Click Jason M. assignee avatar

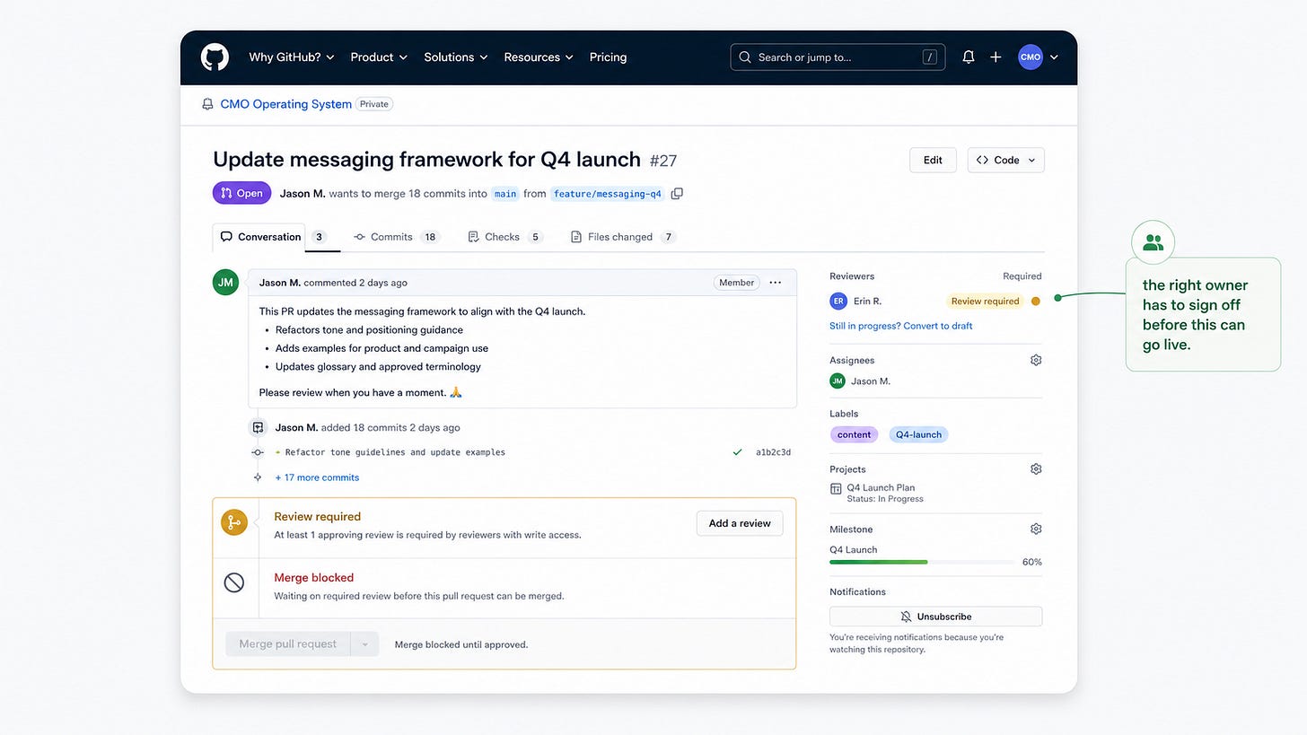click(838, 381)
